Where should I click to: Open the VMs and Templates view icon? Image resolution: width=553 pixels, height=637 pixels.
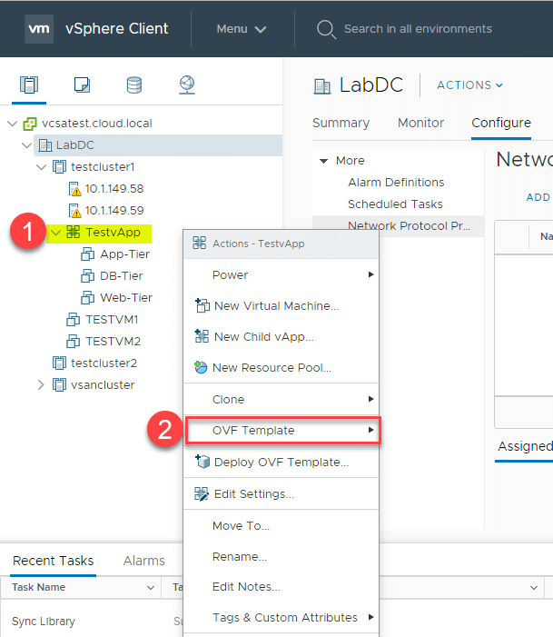point(82,85)
